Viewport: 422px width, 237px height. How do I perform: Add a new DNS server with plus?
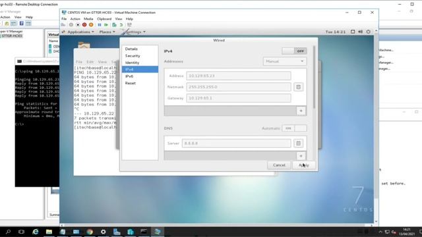click(301, 156)
